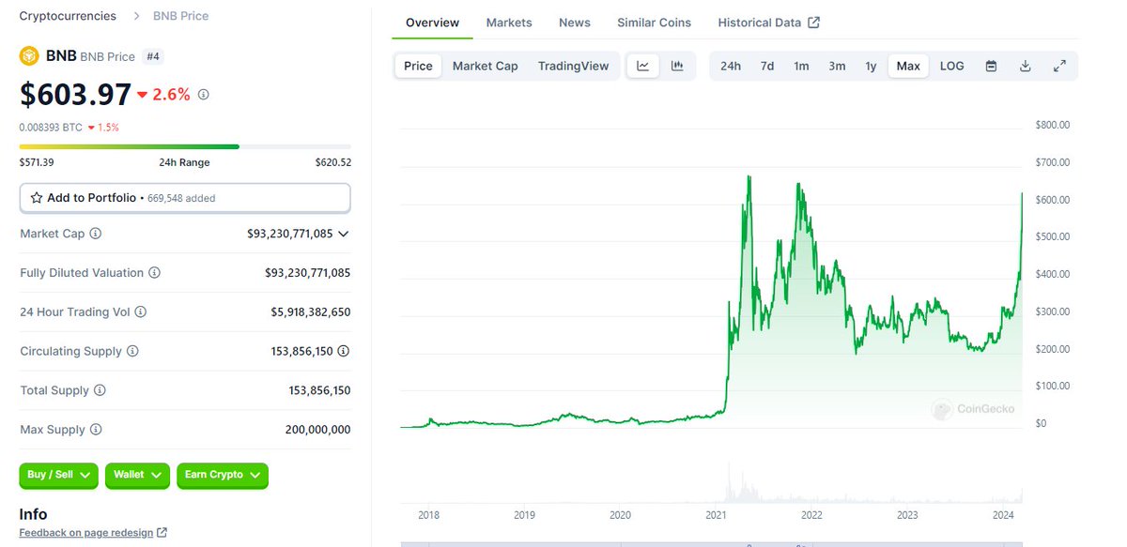This screenshot has height=547, width=1127.
Task: Click the $571.39 range low value
Action: pyautogui.click(x=37, y=162)
